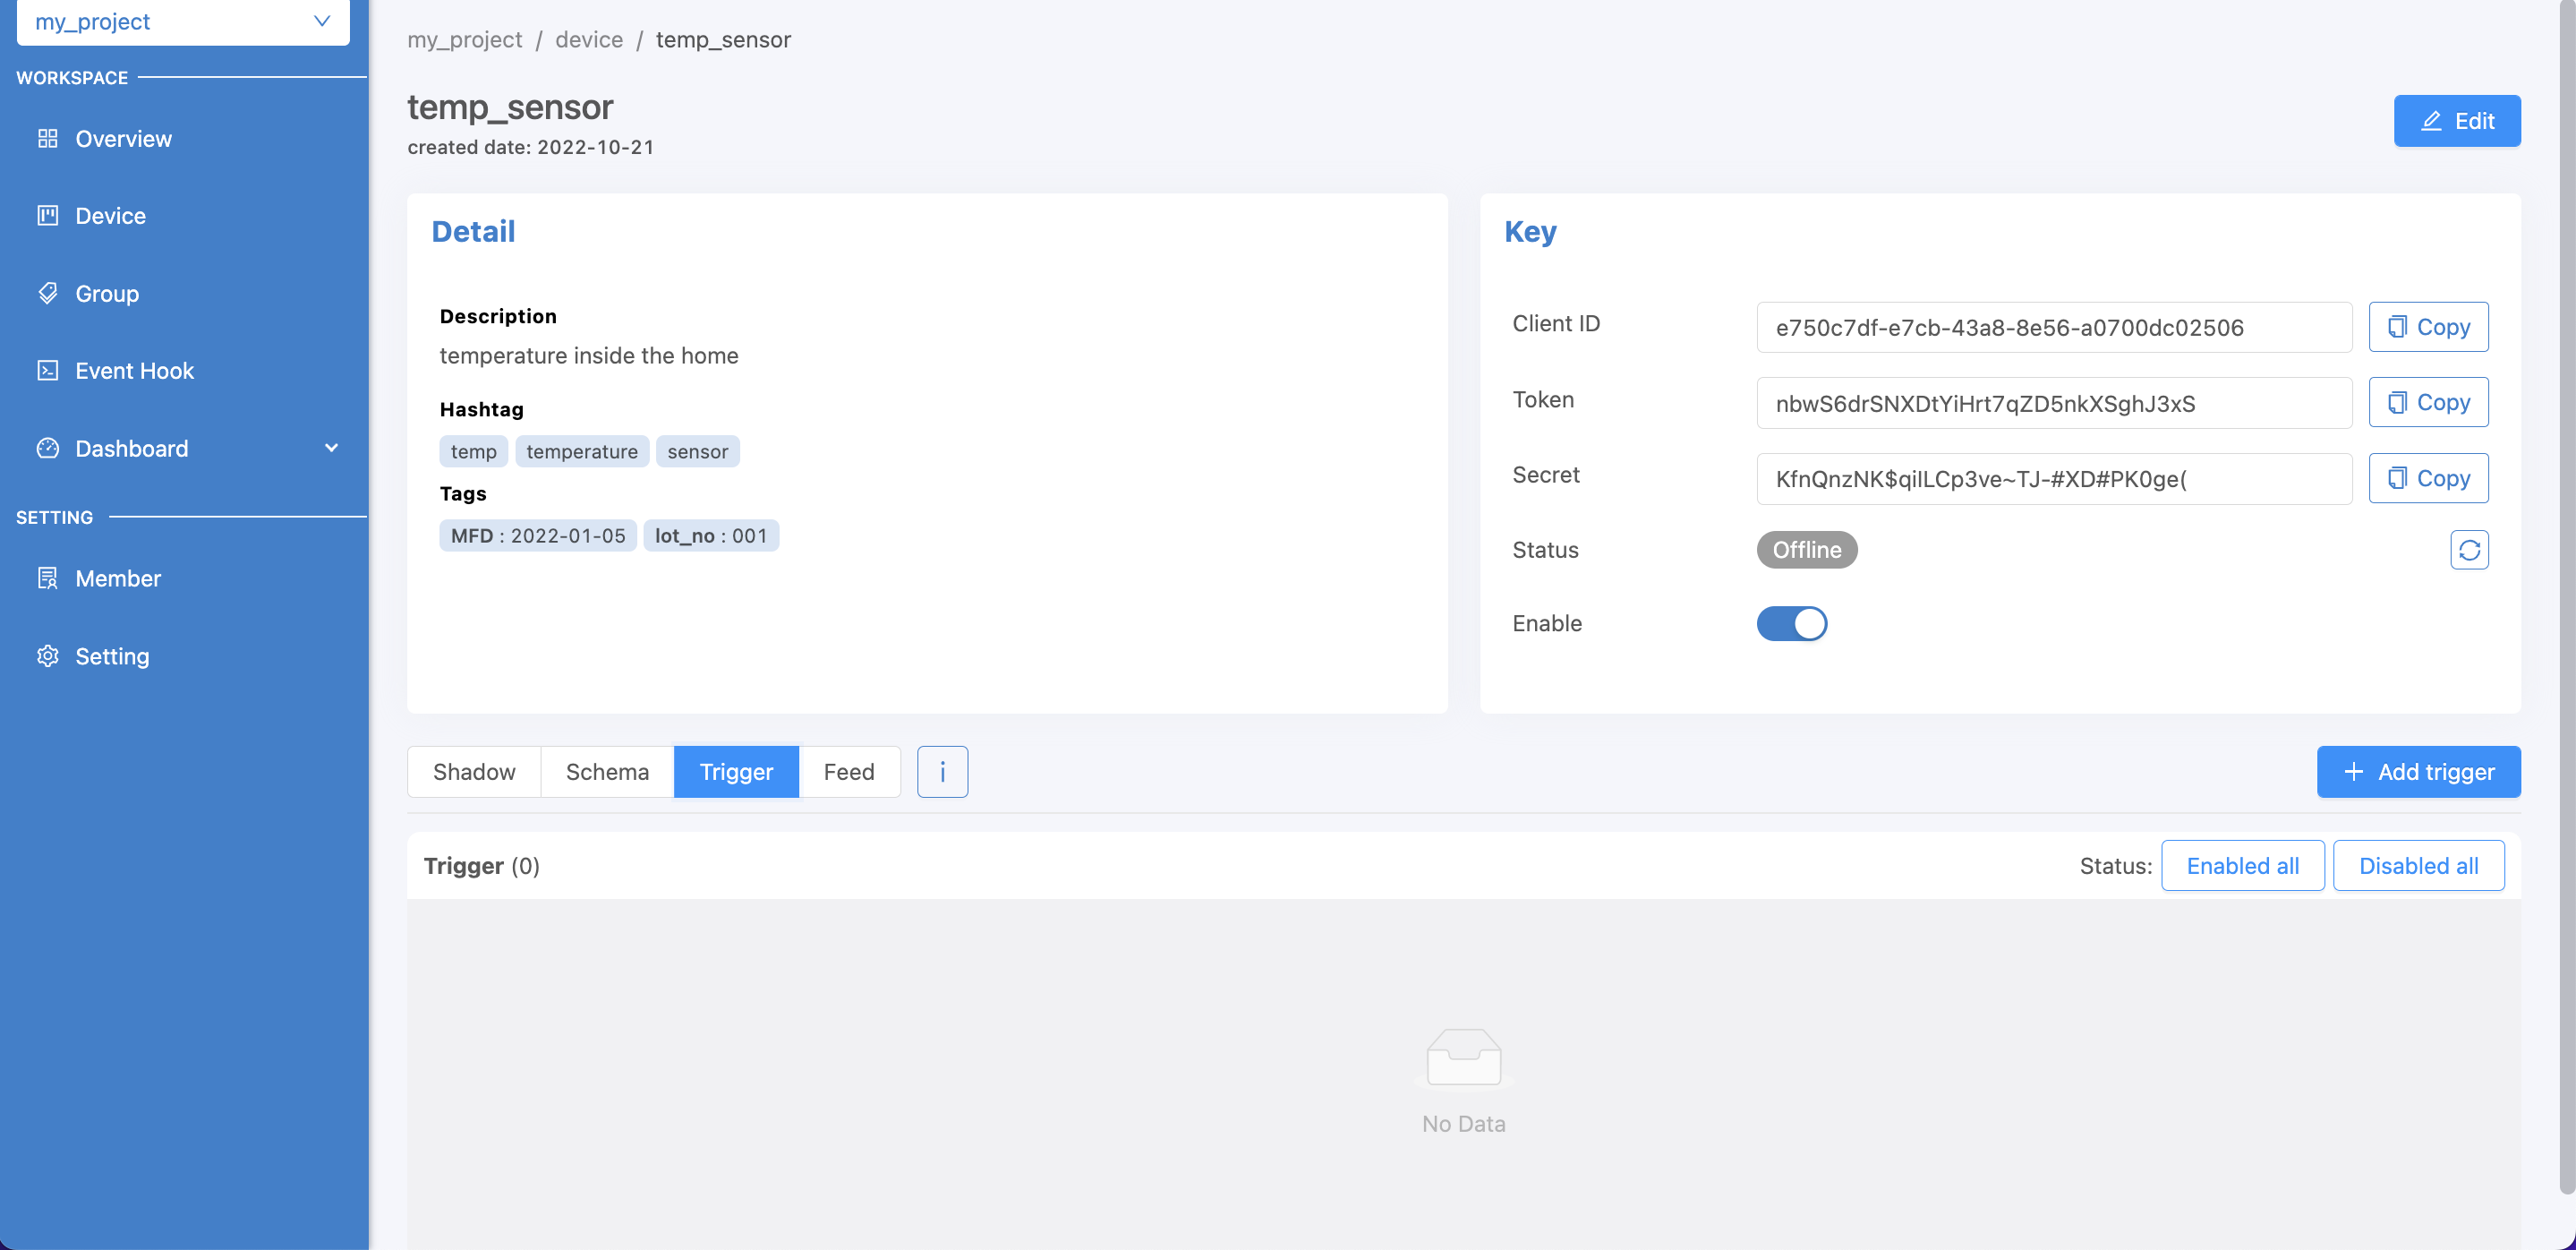
Task: Open the info panel tab
Action: (x=942, y=770)
